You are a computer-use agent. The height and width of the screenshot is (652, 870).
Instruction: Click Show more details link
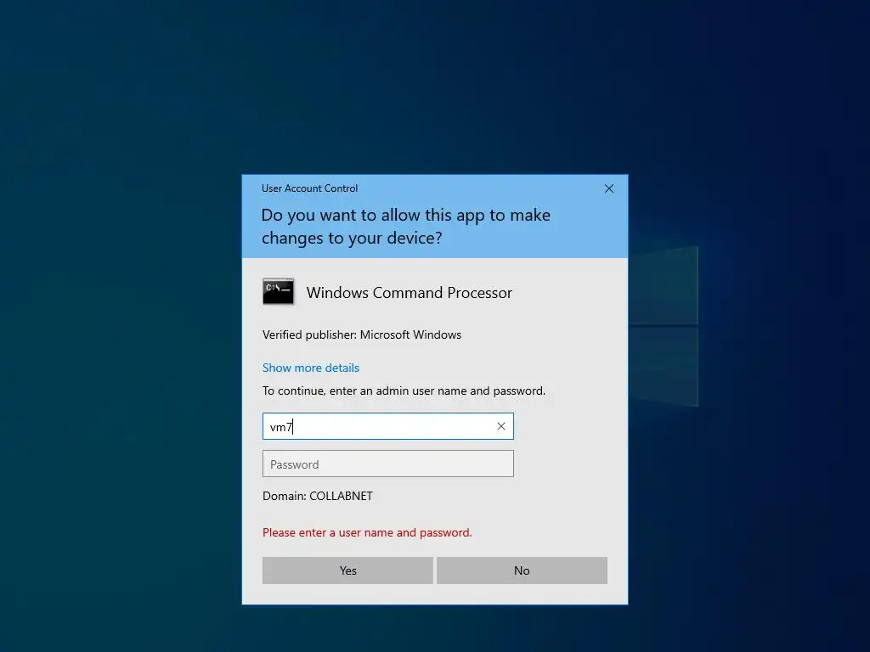click(x=311, y=368)
